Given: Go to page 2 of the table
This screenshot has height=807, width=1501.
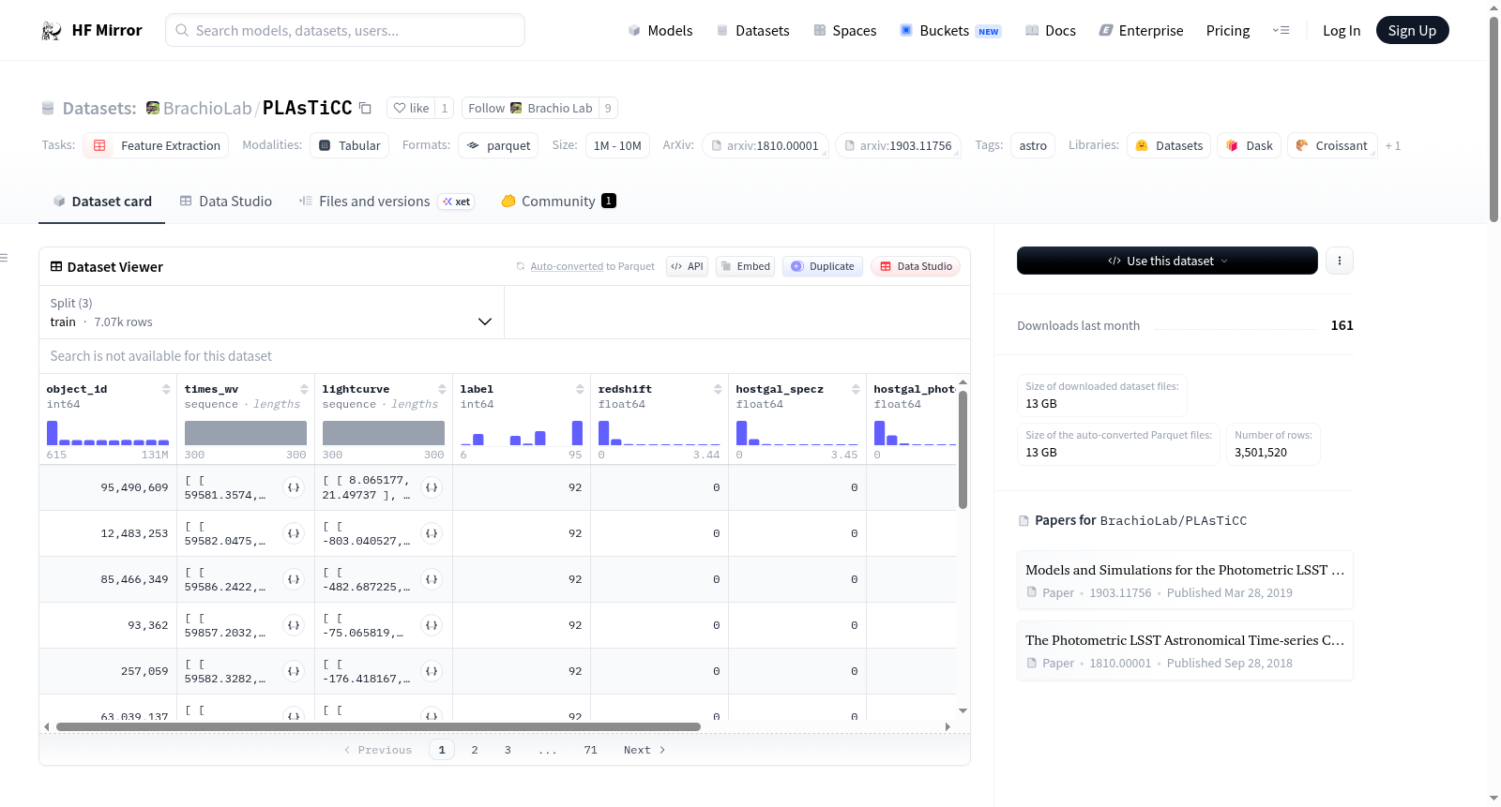Looking at the screenshot, I should [475, 750].
